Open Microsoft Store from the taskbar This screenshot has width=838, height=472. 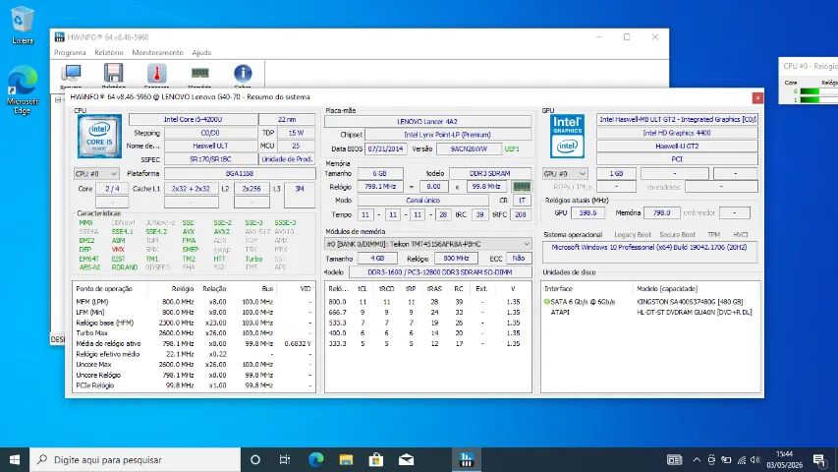375,459
